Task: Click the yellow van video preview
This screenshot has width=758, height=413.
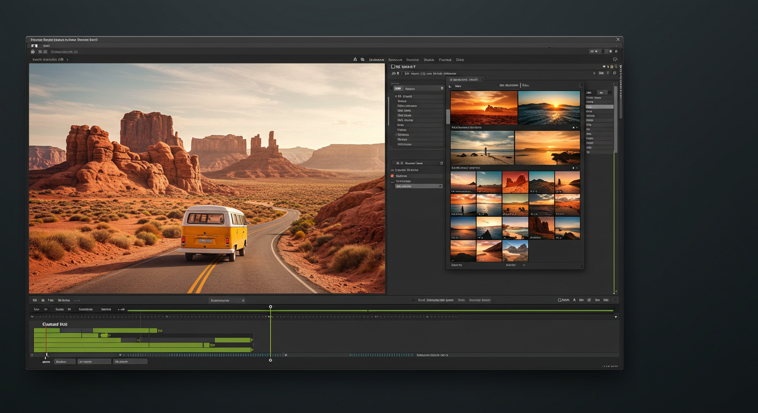Action: [x=207, y=179]
